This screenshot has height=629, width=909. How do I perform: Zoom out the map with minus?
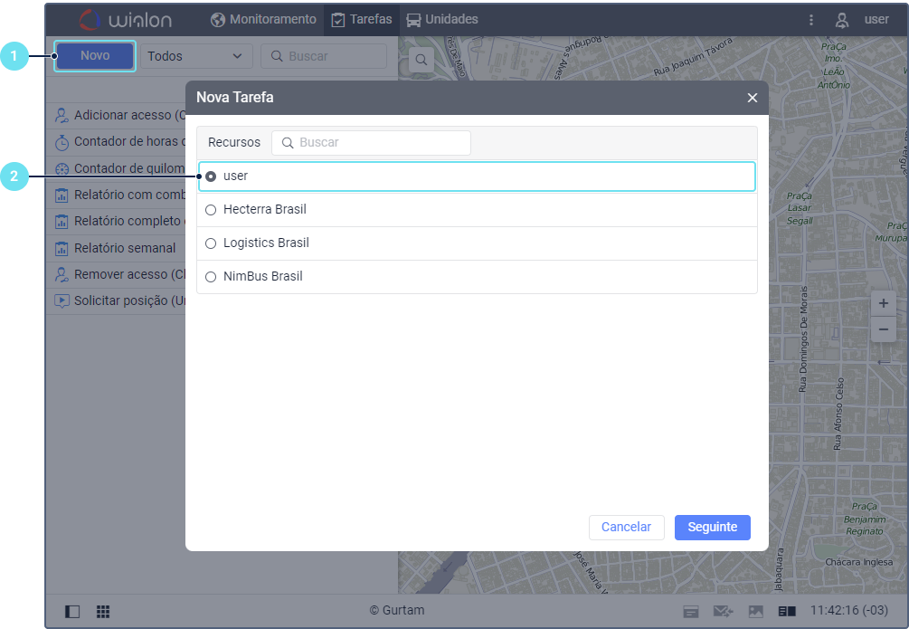(883, 329)
